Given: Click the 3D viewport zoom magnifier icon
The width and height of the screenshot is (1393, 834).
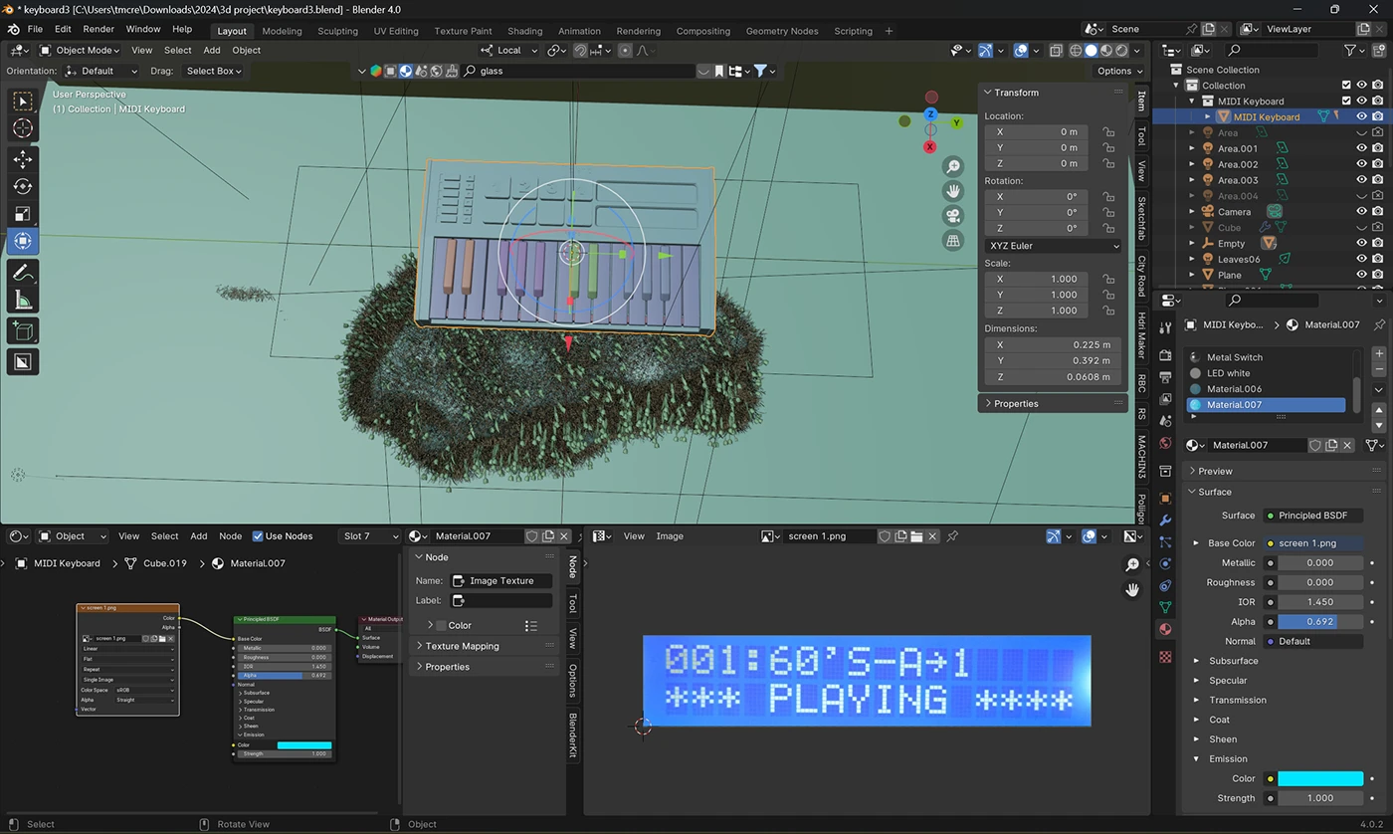Looking at the screenshot, I should click(x=953, y=166).
